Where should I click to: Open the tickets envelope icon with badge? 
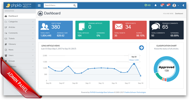[162, 5]
